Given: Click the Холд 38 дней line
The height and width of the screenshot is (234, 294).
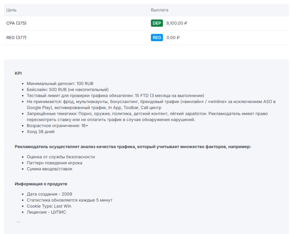Looking at the screenshot, I should click(41, 132).
